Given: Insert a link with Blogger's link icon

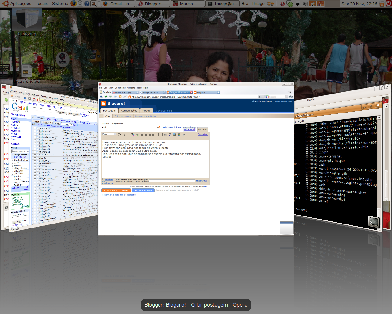Looking at the screenshot, I should [x=137, y=135].
